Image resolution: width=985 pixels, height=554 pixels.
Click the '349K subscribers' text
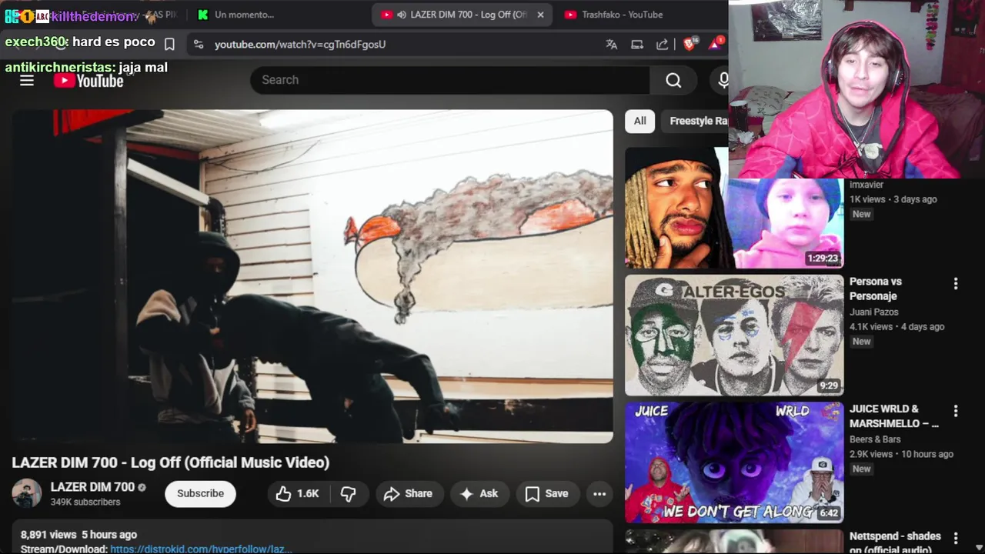[x=85, y=502]
